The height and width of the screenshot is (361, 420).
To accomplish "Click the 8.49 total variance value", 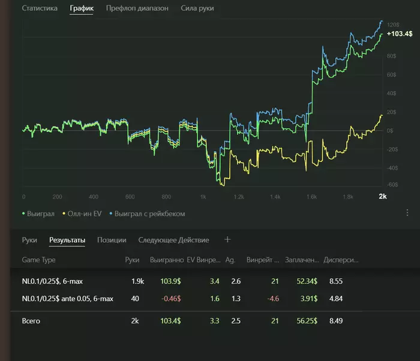I will coord(336,321).
